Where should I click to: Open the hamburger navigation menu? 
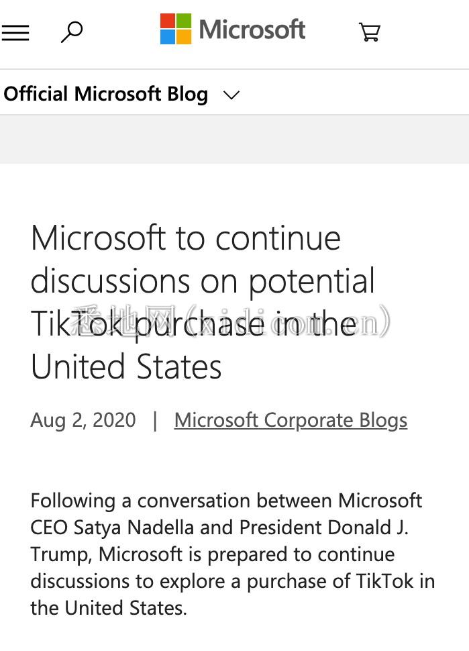pos(15,33)
